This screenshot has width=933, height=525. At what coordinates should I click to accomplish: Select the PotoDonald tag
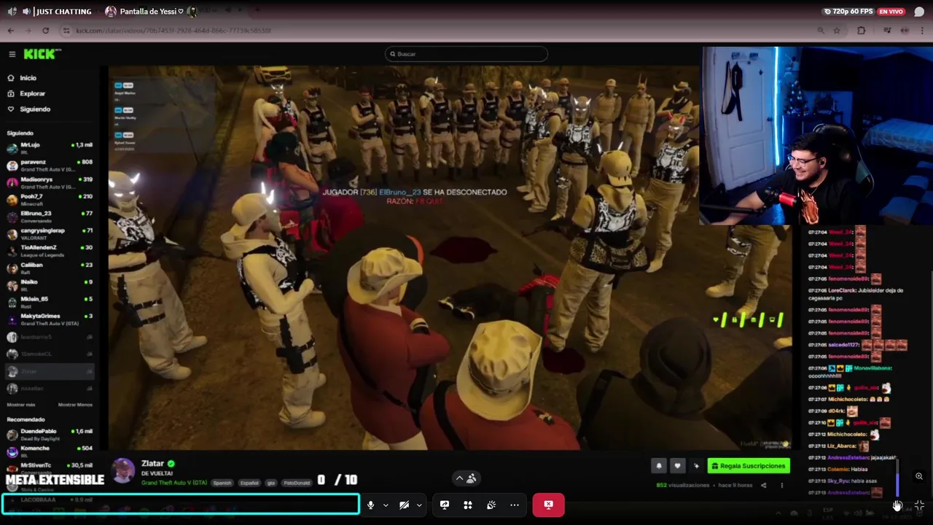[x=297, y=483]
